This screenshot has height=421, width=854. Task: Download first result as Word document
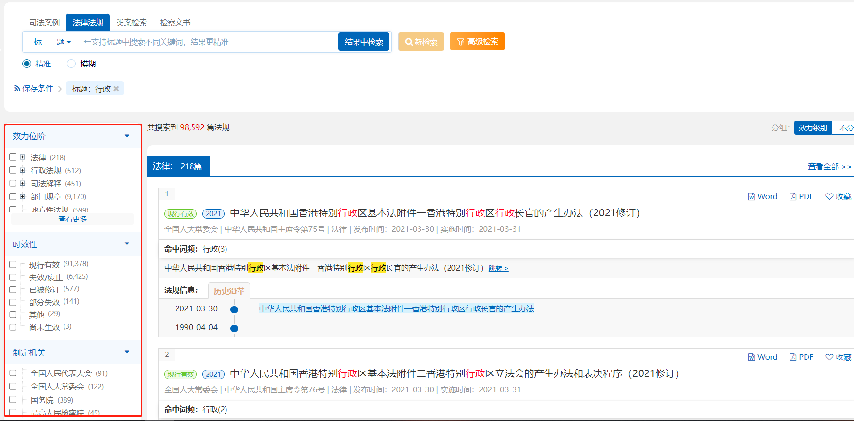tap(762, 196)
